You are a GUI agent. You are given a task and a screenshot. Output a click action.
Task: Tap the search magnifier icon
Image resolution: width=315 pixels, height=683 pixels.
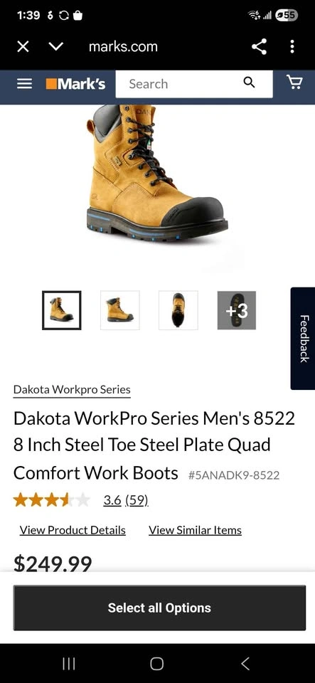[x=249, y=83]
